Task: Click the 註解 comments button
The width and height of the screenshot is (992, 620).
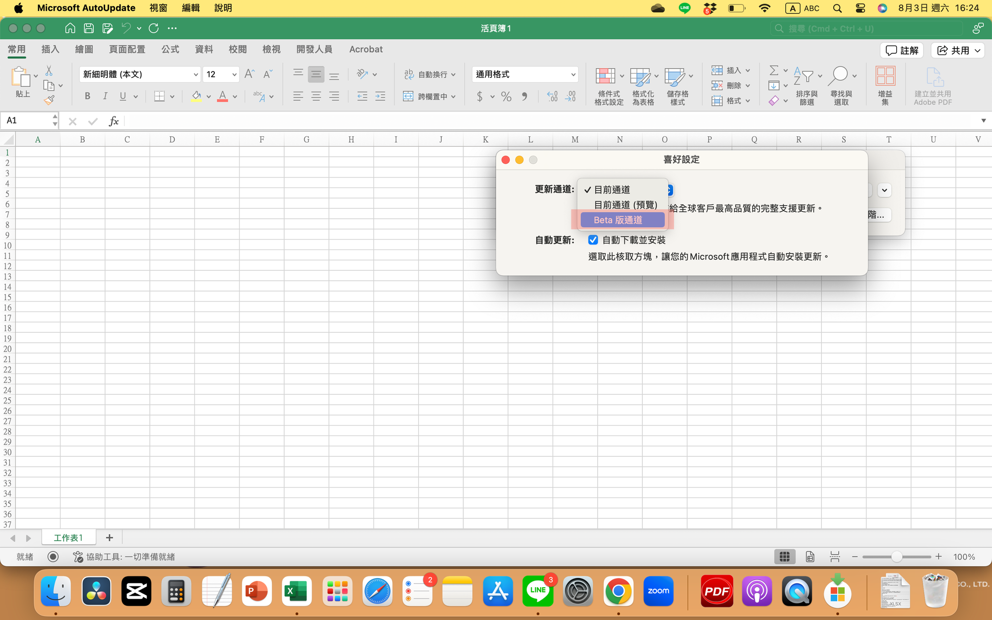Action: pos(902,50)
